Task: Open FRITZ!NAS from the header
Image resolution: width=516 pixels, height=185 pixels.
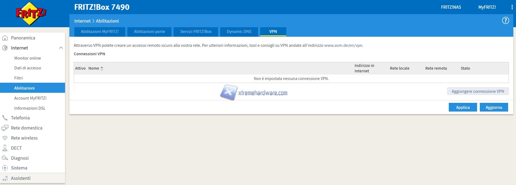Action: pyautogui.click(x=451, y=7)
